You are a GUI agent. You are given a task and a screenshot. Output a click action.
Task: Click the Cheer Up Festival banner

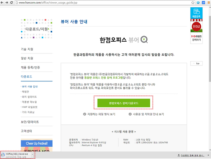pos(36,145)
